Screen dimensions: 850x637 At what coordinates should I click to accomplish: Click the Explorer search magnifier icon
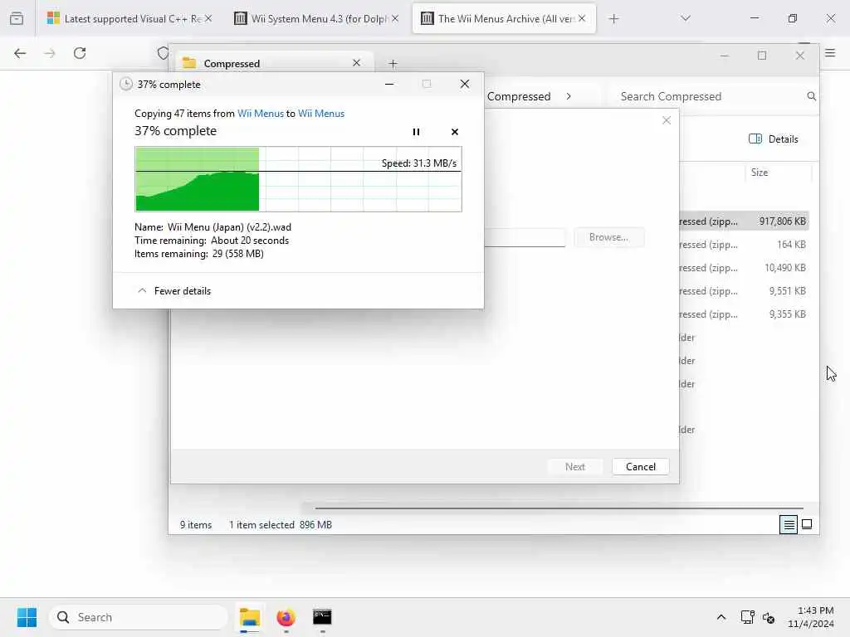811,96
